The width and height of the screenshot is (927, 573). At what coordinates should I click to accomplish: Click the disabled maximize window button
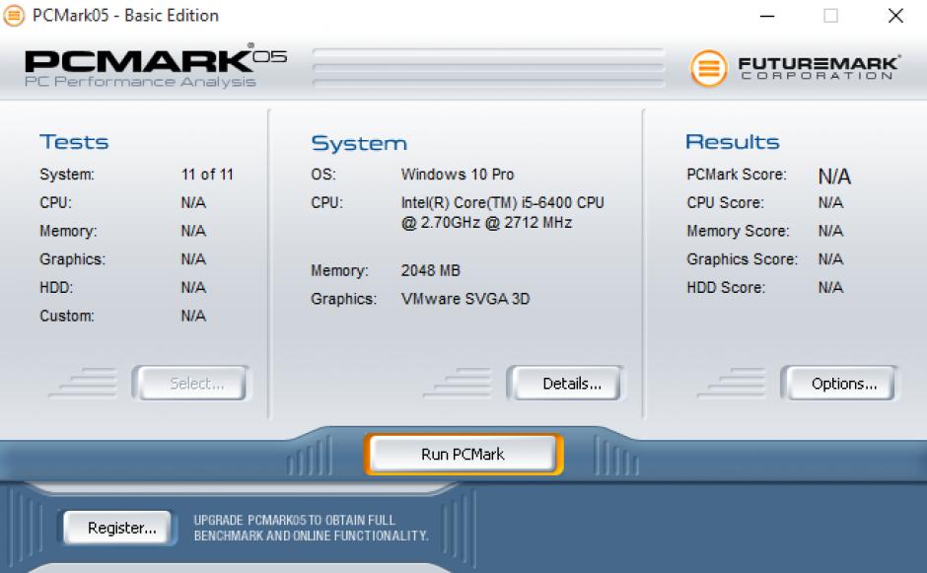click(830, 16)
